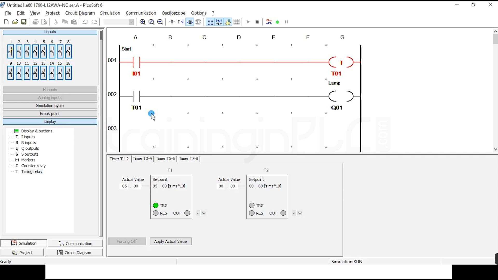This screenshot has width=498, height=280.
Task: Switch to the Timer T5-6 tab
Action: point(165,159)
